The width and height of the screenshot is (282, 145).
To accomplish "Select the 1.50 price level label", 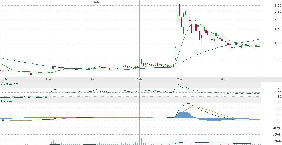I will click(278, 29).
